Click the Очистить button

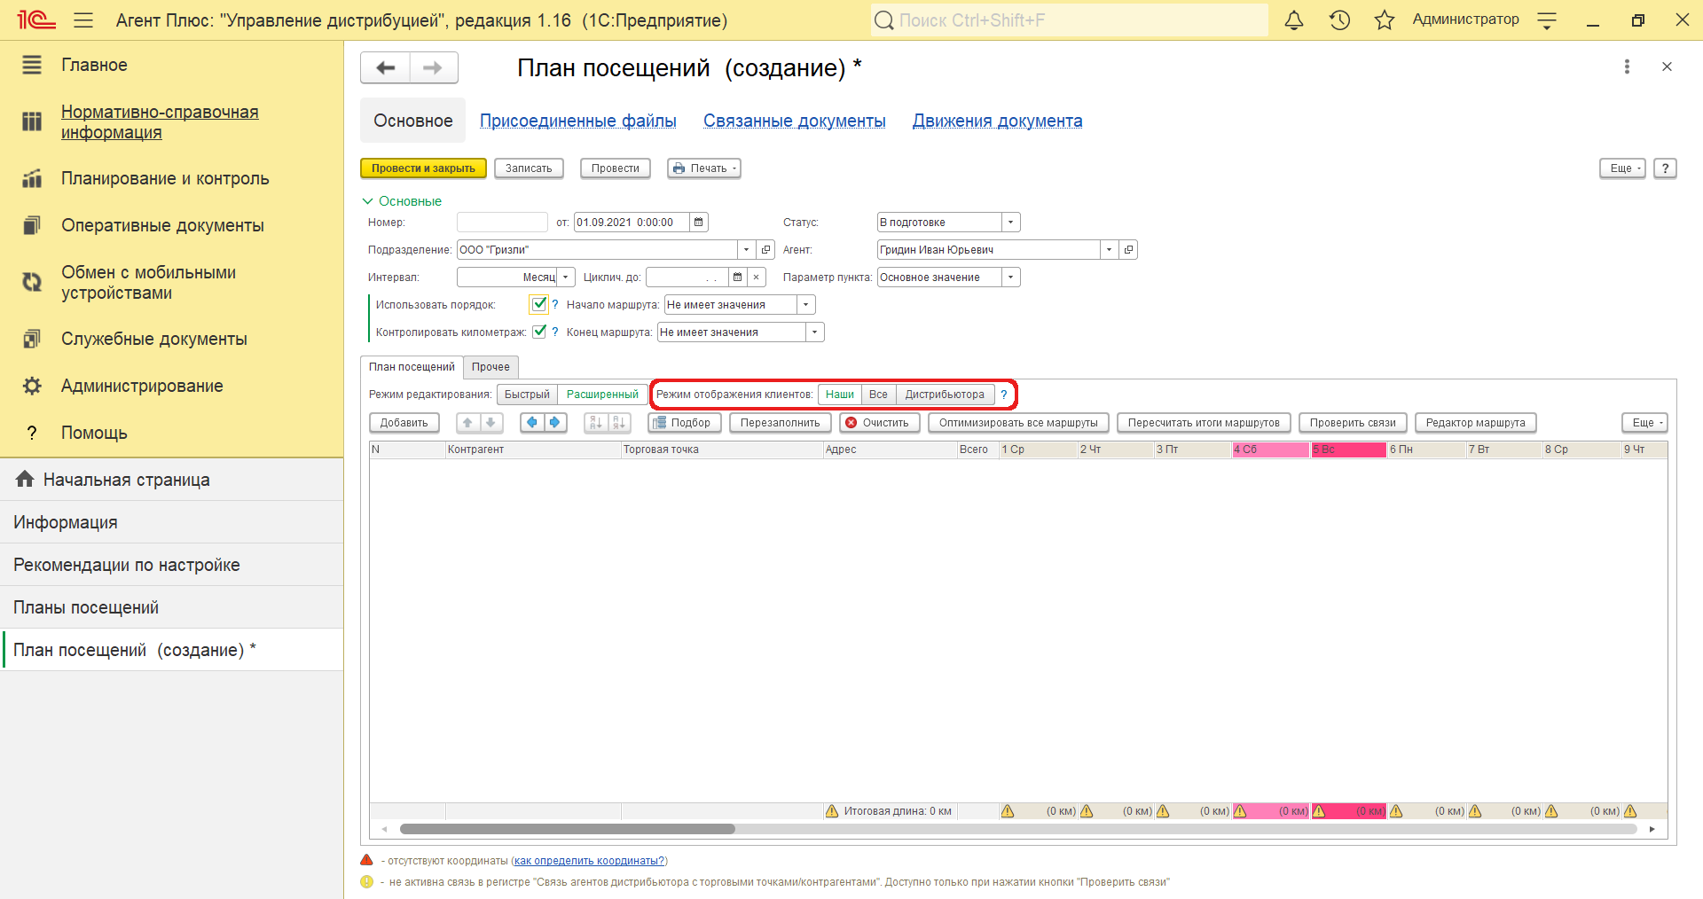click(x=880, y=423)
